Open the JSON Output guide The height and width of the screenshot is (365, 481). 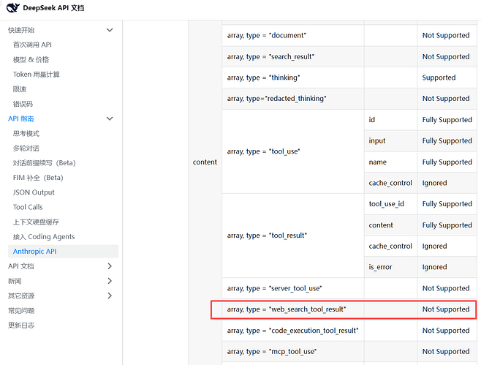pos(34,192)
